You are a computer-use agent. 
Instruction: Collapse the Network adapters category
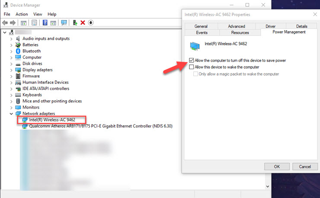click(x=11, y=114)
